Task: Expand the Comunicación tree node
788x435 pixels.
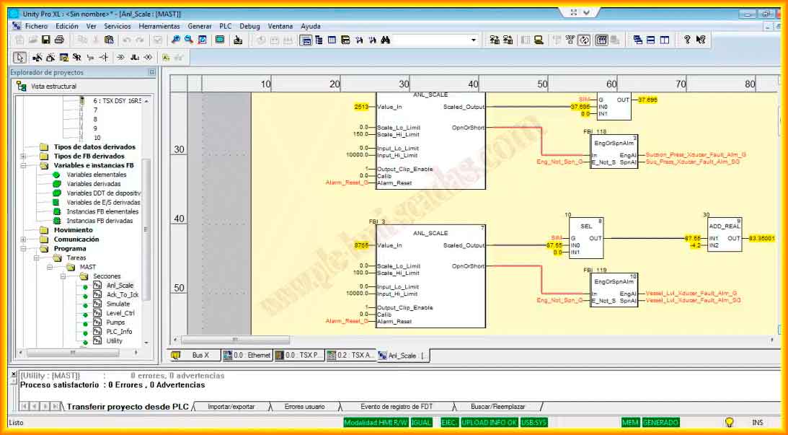Action: point(24,240)
